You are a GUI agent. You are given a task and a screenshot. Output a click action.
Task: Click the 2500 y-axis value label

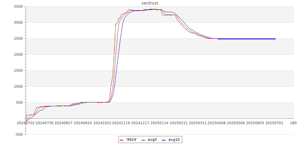point(18,39)
